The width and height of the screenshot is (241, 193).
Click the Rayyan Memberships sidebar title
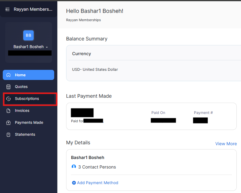[x=33, y=9]
